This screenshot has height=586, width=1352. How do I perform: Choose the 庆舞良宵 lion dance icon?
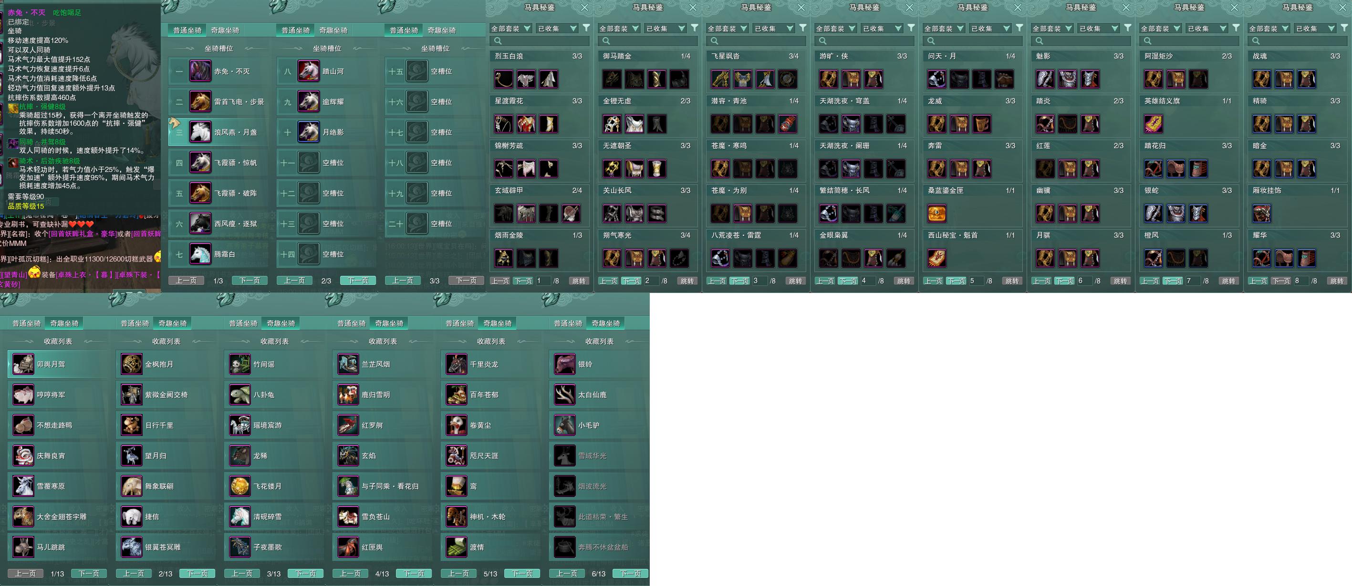point(23,455)
